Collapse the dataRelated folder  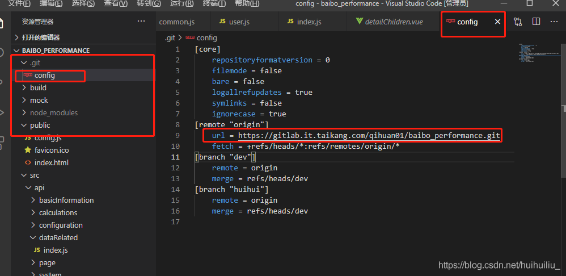84,238
